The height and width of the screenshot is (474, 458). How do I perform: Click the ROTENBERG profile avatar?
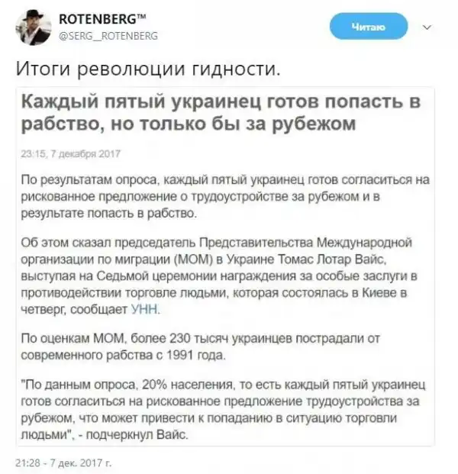pos(31,27)
